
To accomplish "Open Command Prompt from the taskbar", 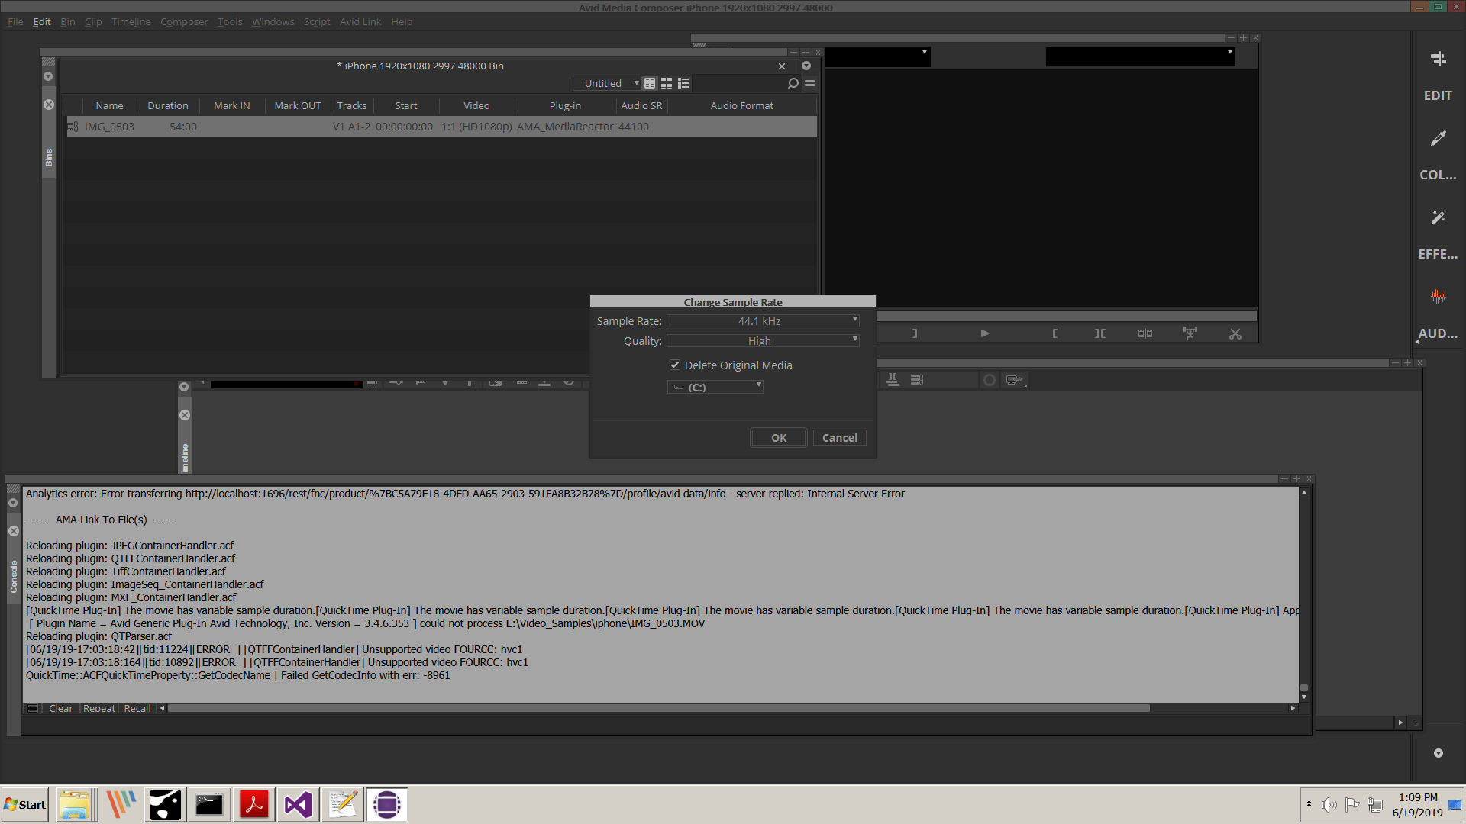I will [209, 805].
